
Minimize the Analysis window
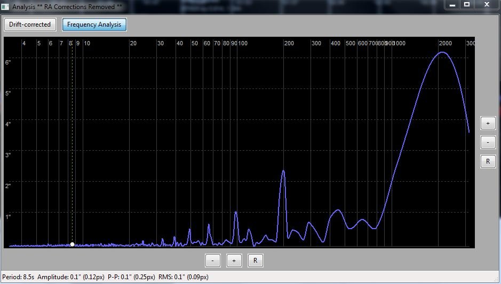click(452, 4)
